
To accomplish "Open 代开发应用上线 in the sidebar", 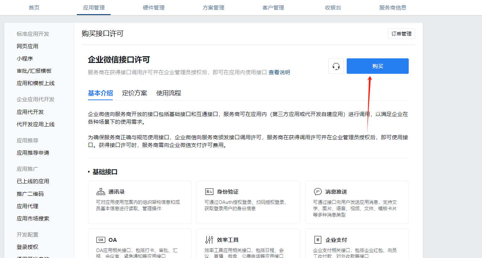I will 36,124.
